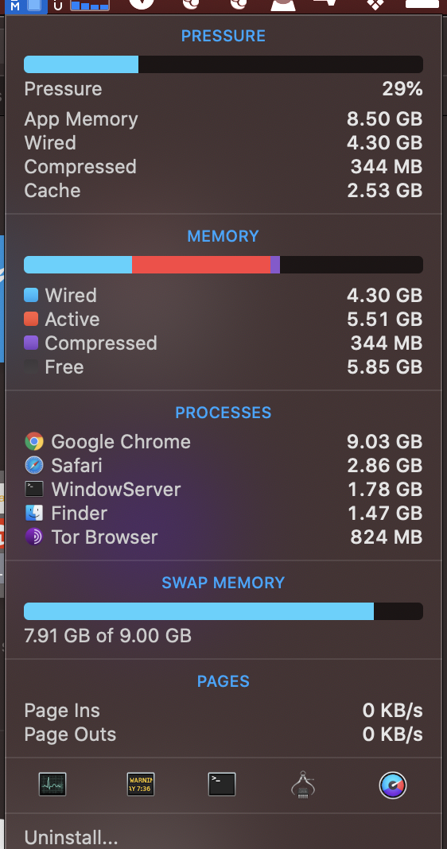Choose the Tor Browser process
This screenshot has width=447, height=849.
[223, 537]
